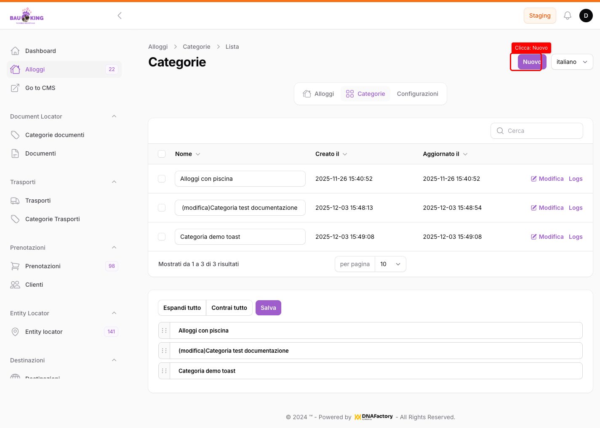Viewport: 600px width, 428px height.
Task: Collapse the Document Locator sidebar section
Action: click(114, 116)
